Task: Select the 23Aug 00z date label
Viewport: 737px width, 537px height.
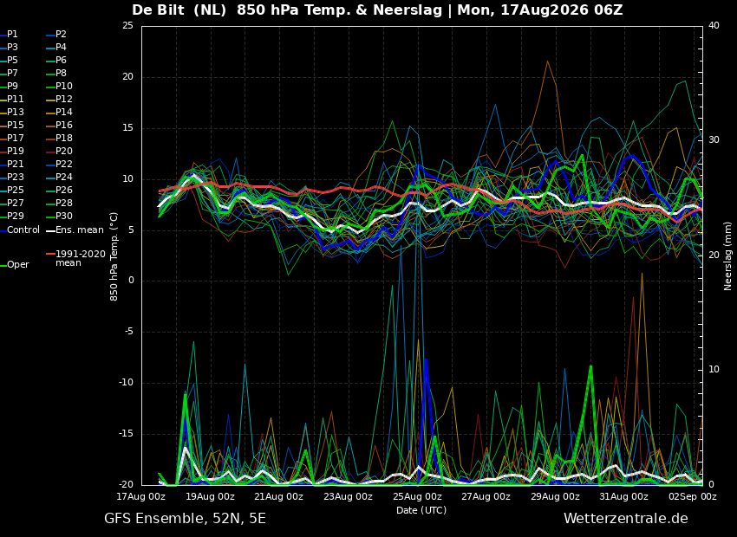Action: pyautogui.click(x=349, y=496)
